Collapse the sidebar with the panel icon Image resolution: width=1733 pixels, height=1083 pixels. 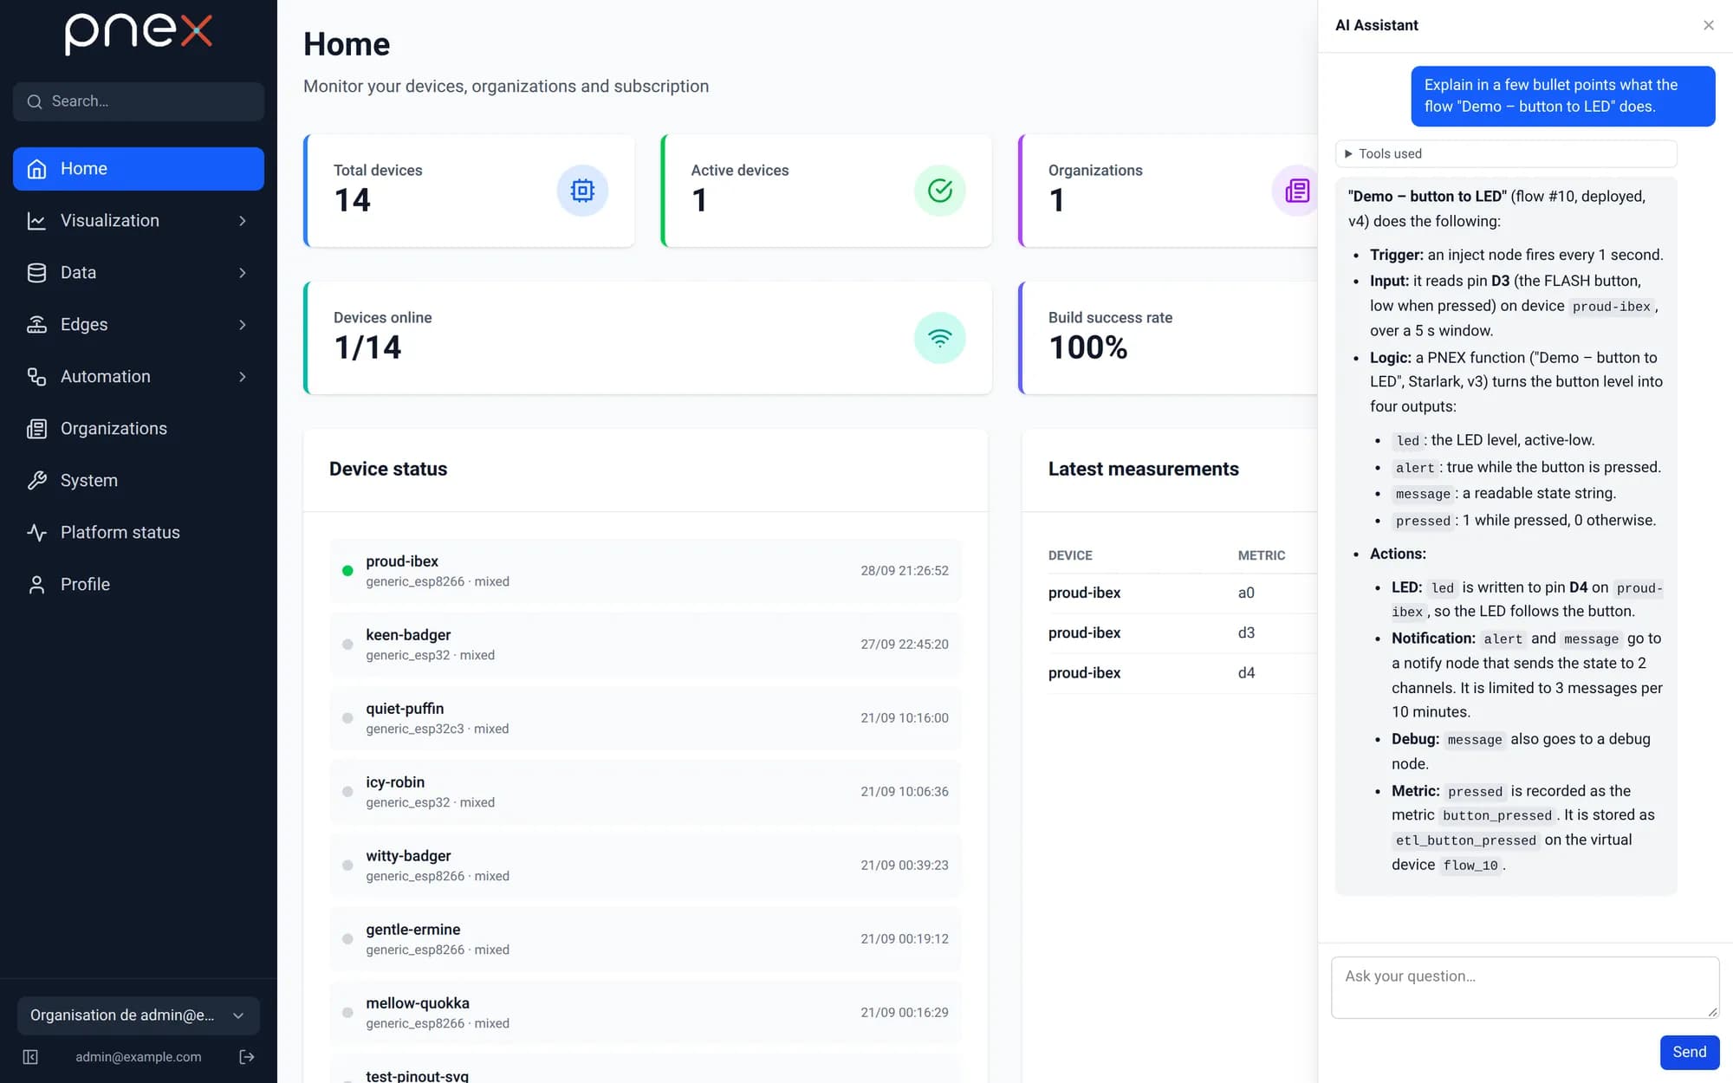[30, 1057]
